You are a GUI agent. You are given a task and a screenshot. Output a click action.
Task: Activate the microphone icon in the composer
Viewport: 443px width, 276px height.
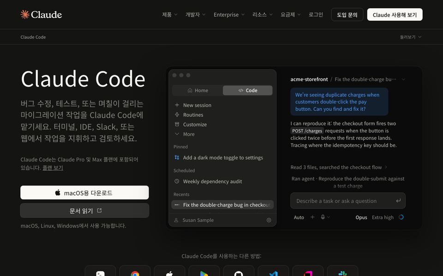pyautogui.click(x=323, y=217)
